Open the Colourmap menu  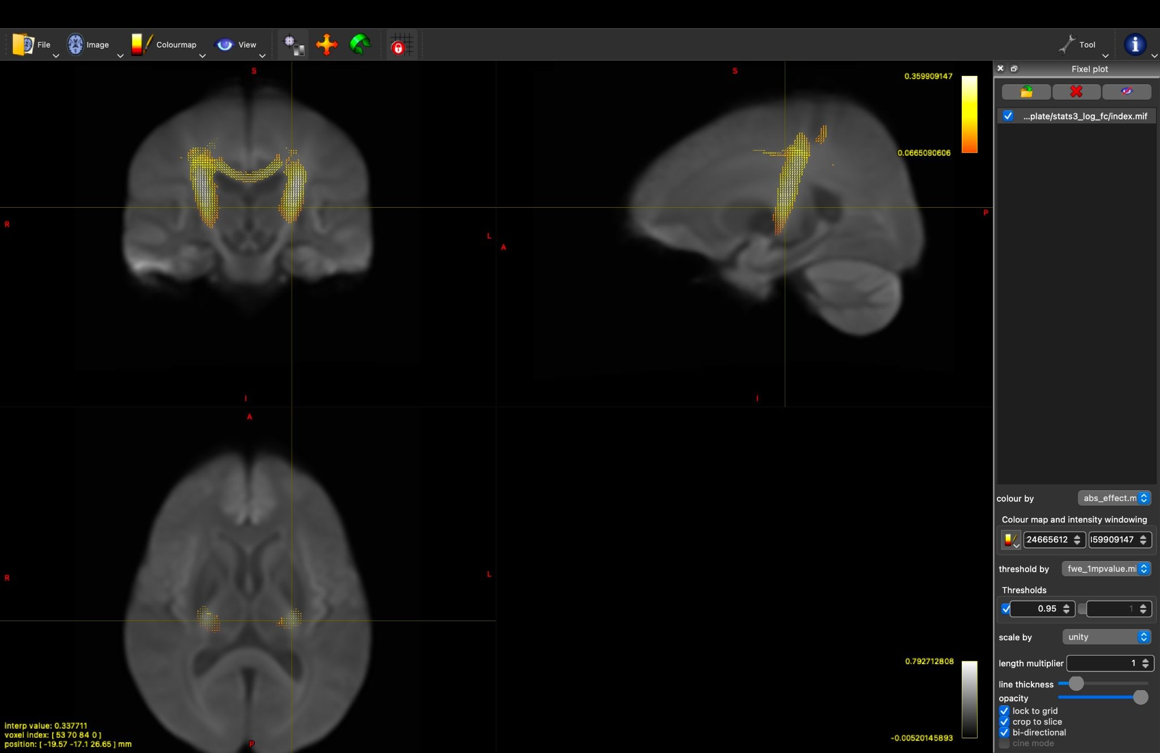(167, 45)
